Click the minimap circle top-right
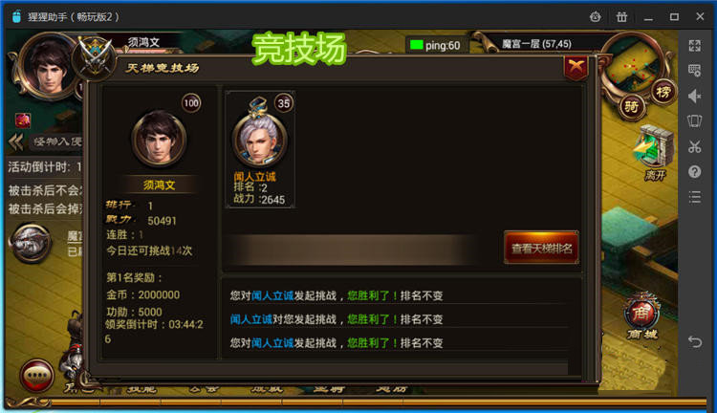 (x=634, y=66)
